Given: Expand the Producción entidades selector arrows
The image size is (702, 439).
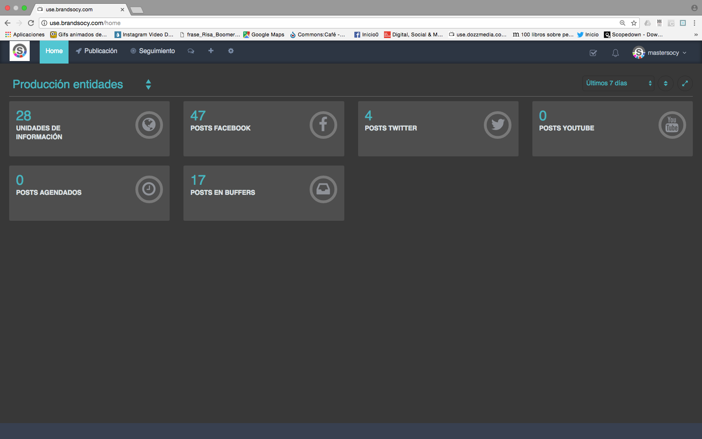Looking at the screenshot, I should pyautogui.click(x=148, y=84).
